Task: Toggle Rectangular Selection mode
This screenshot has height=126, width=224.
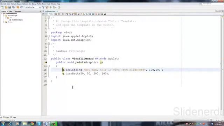Action: pos(78,14)
